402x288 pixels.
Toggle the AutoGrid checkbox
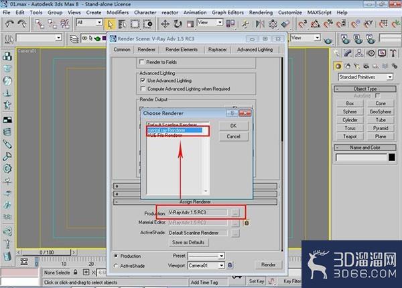(377, 95)
